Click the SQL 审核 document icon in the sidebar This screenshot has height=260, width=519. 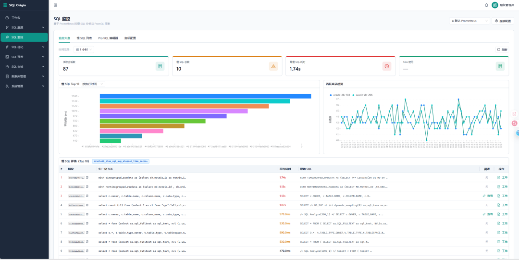[7, 67]
